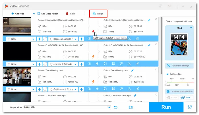Screen dimensions: 199x115
Task: Toggle Hardware acceleration
Action: (179, 92)
